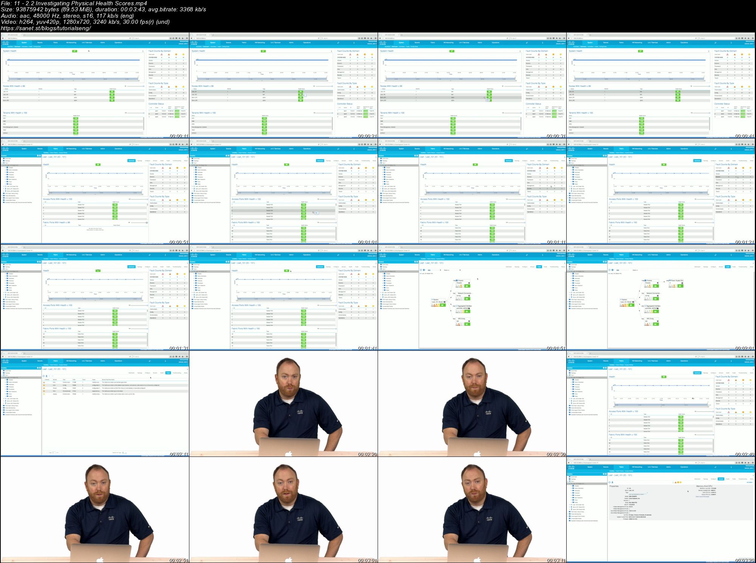Select the System tab in the 00:00:11 frame
The height and width of the screenshot is (563, 756).
pos(24,43)
